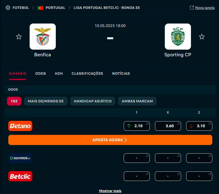Select AMBAS MARCAM odds filter
The image size is (219, 194).
point(137,101)
